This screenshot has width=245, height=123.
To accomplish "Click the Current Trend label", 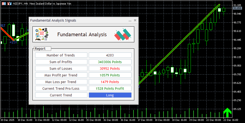I will pos(61,95).
